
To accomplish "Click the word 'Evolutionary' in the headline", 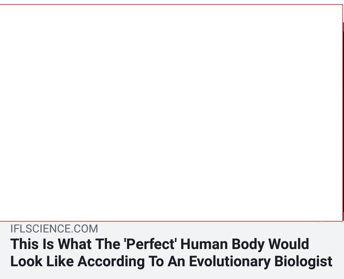I will tap(229, 261).
